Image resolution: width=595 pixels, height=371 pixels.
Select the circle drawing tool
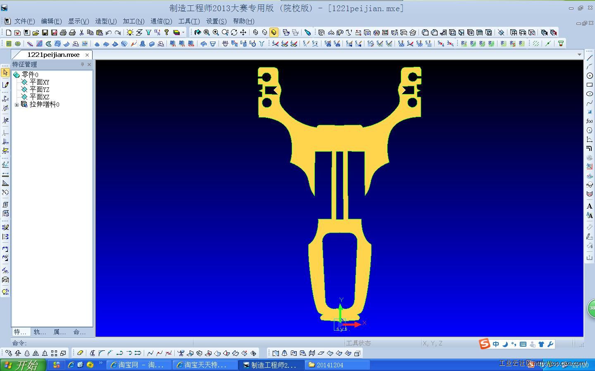coord(590,76)
